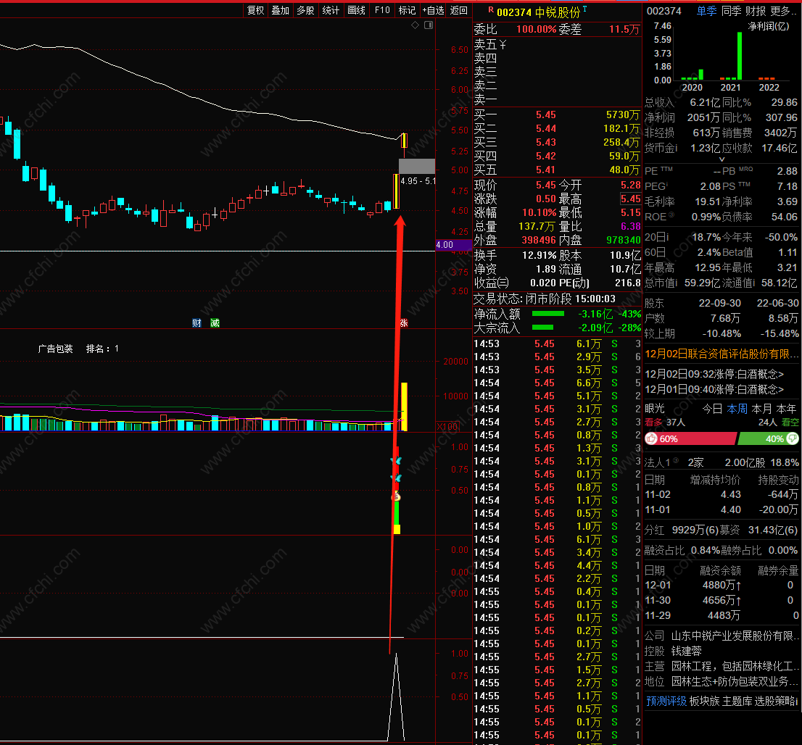Add stock with +自选 button

[x=433, y=10]
